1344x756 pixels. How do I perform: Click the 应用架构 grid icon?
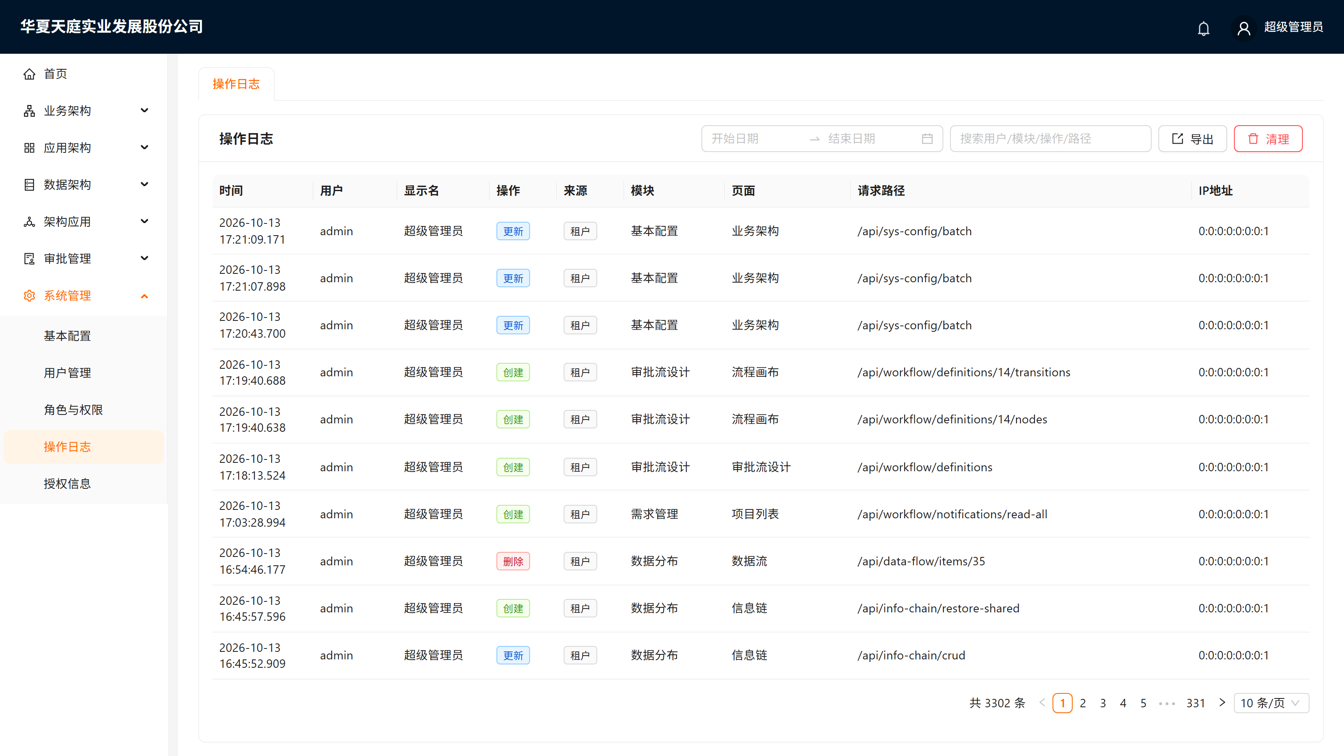coord(29,148)
